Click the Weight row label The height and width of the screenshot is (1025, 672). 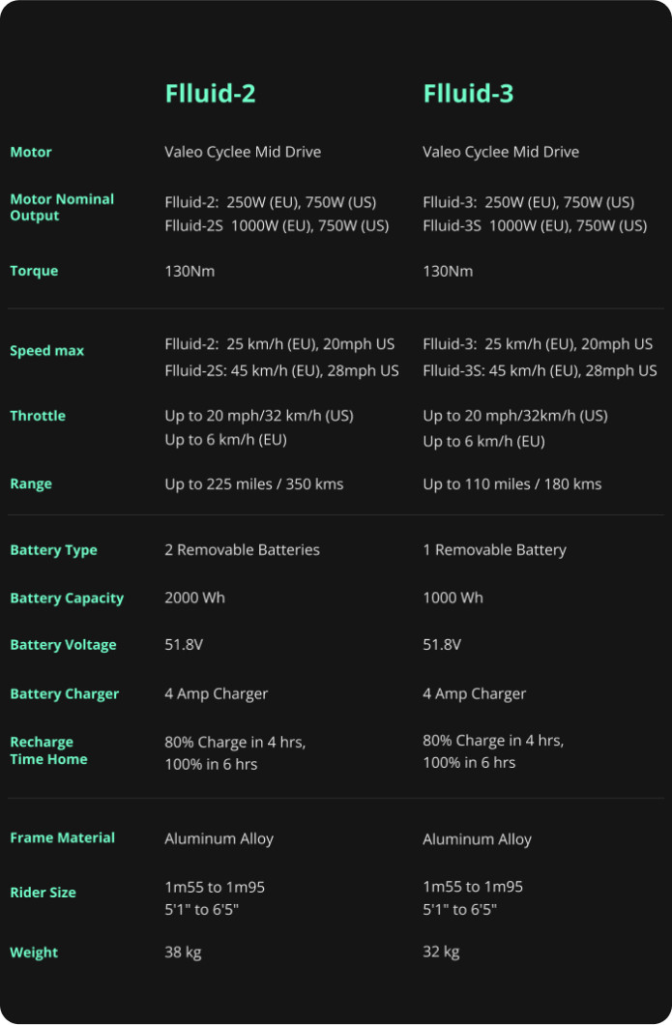(34, 952)
